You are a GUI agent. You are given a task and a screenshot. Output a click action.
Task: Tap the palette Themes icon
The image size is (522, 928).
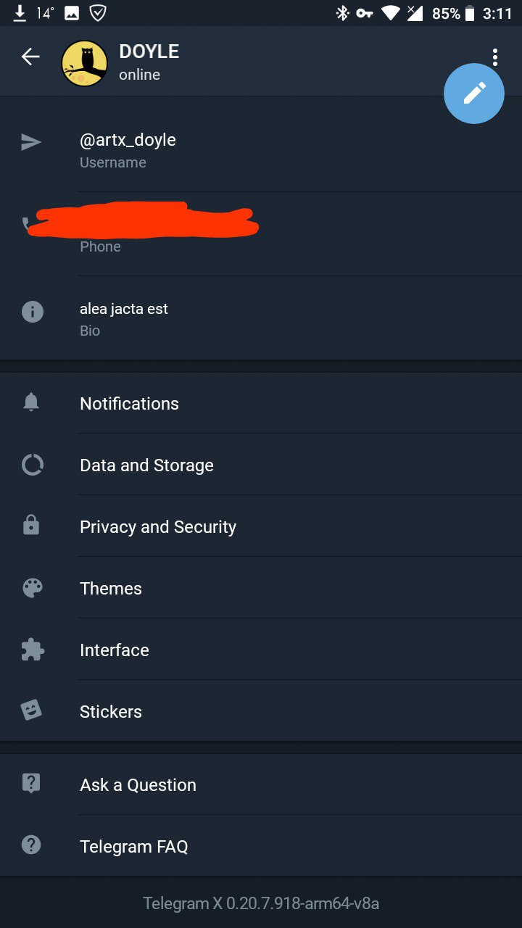click(x=32, y=588)
